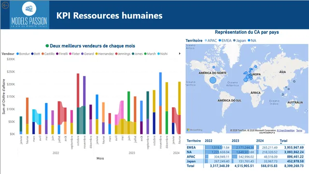This screenshot has width=309, height=174.
Task: Sort table by 2023 column header
Action: (x=235, y=141)
